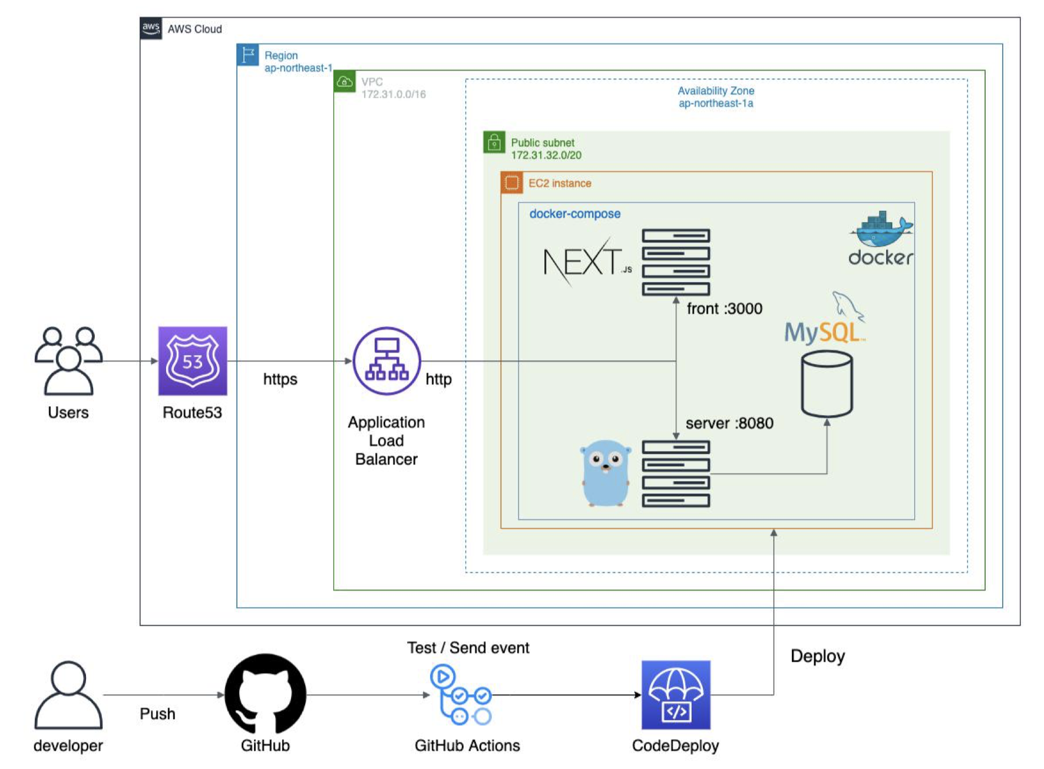Select the EC2 instance orange chip icon
Image resolution: width=1044 pixels, height=769 pixels.
511,183
